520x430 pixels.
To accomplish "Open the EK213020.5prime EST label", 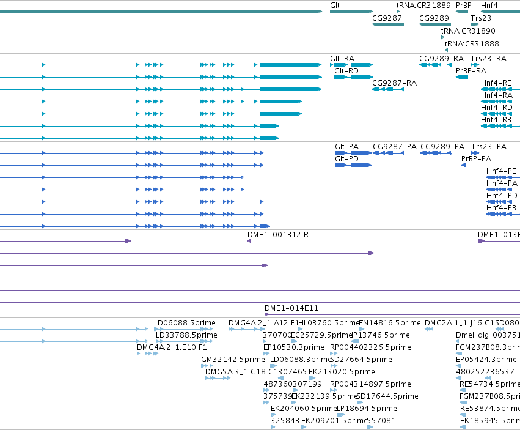I will point(342,372).
